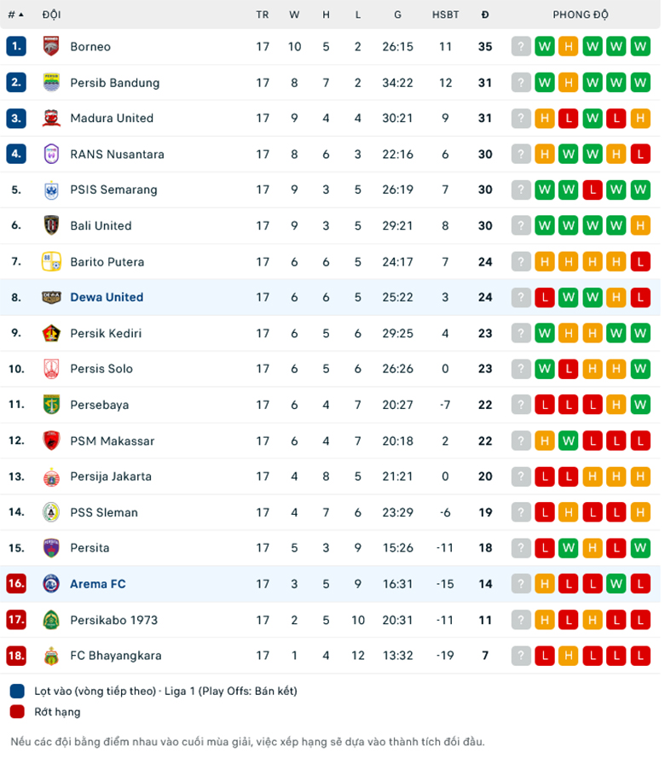
Task: Click the Madura United club badge
Action: pyautogui.click(x=49, y=118)
